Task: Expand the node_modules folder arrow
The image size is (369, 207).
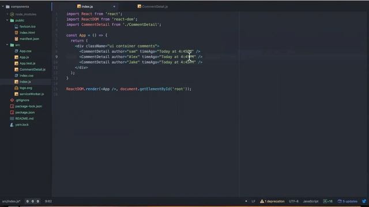Action: pyautogui.click(x=7, y=14)
